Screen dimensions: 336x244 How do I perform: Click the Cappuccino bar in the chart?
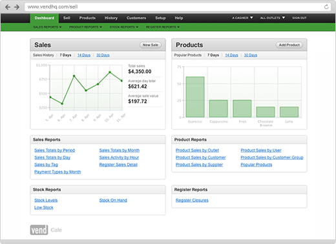tap(218, 108)
